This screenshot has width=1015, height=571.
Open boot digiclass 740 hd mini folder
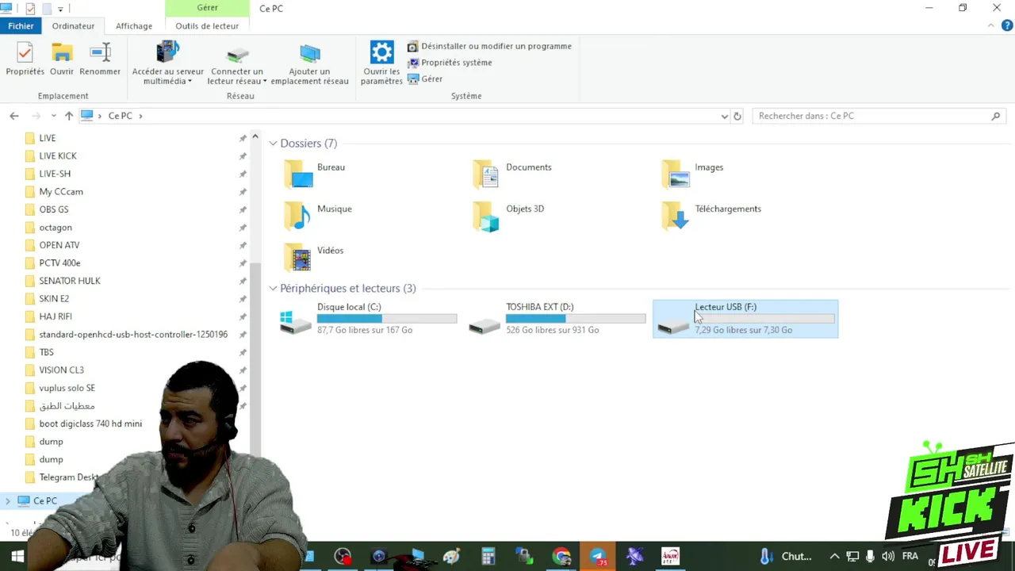click(90, 423)
